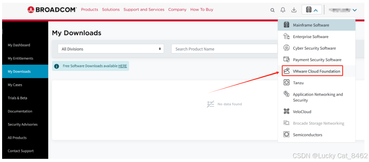
Task: Choose VMware Cloud Foundation from the list
Action: [317, 71]
